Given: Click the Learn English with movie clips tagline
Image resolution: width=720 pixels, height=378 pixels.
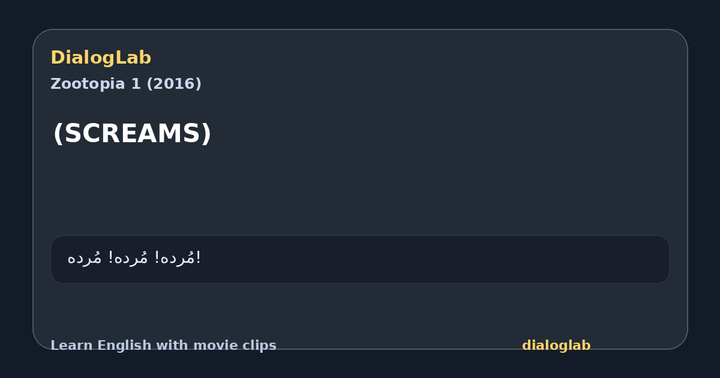Looking at the screenshot, I should [x=163, y=346].
